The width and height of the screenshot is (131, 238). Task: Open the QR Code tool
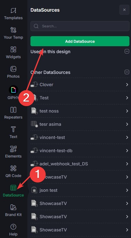click(13, 172)
